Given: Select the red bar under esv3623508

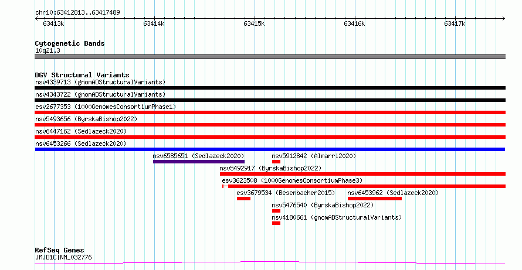Looking at the screenshot, I should click(364, 186).
